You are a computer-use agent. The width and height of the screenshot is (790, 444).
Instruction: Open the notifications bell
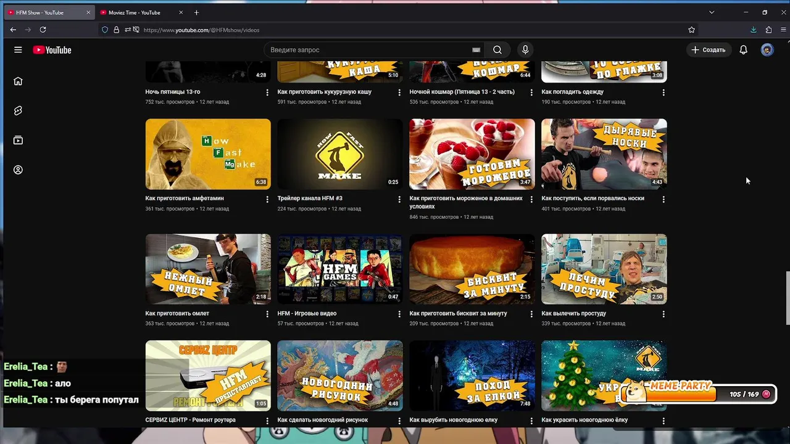(743, 50)
